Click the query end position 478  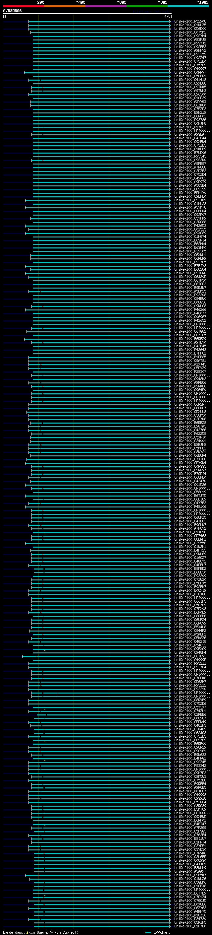[167, 16]
